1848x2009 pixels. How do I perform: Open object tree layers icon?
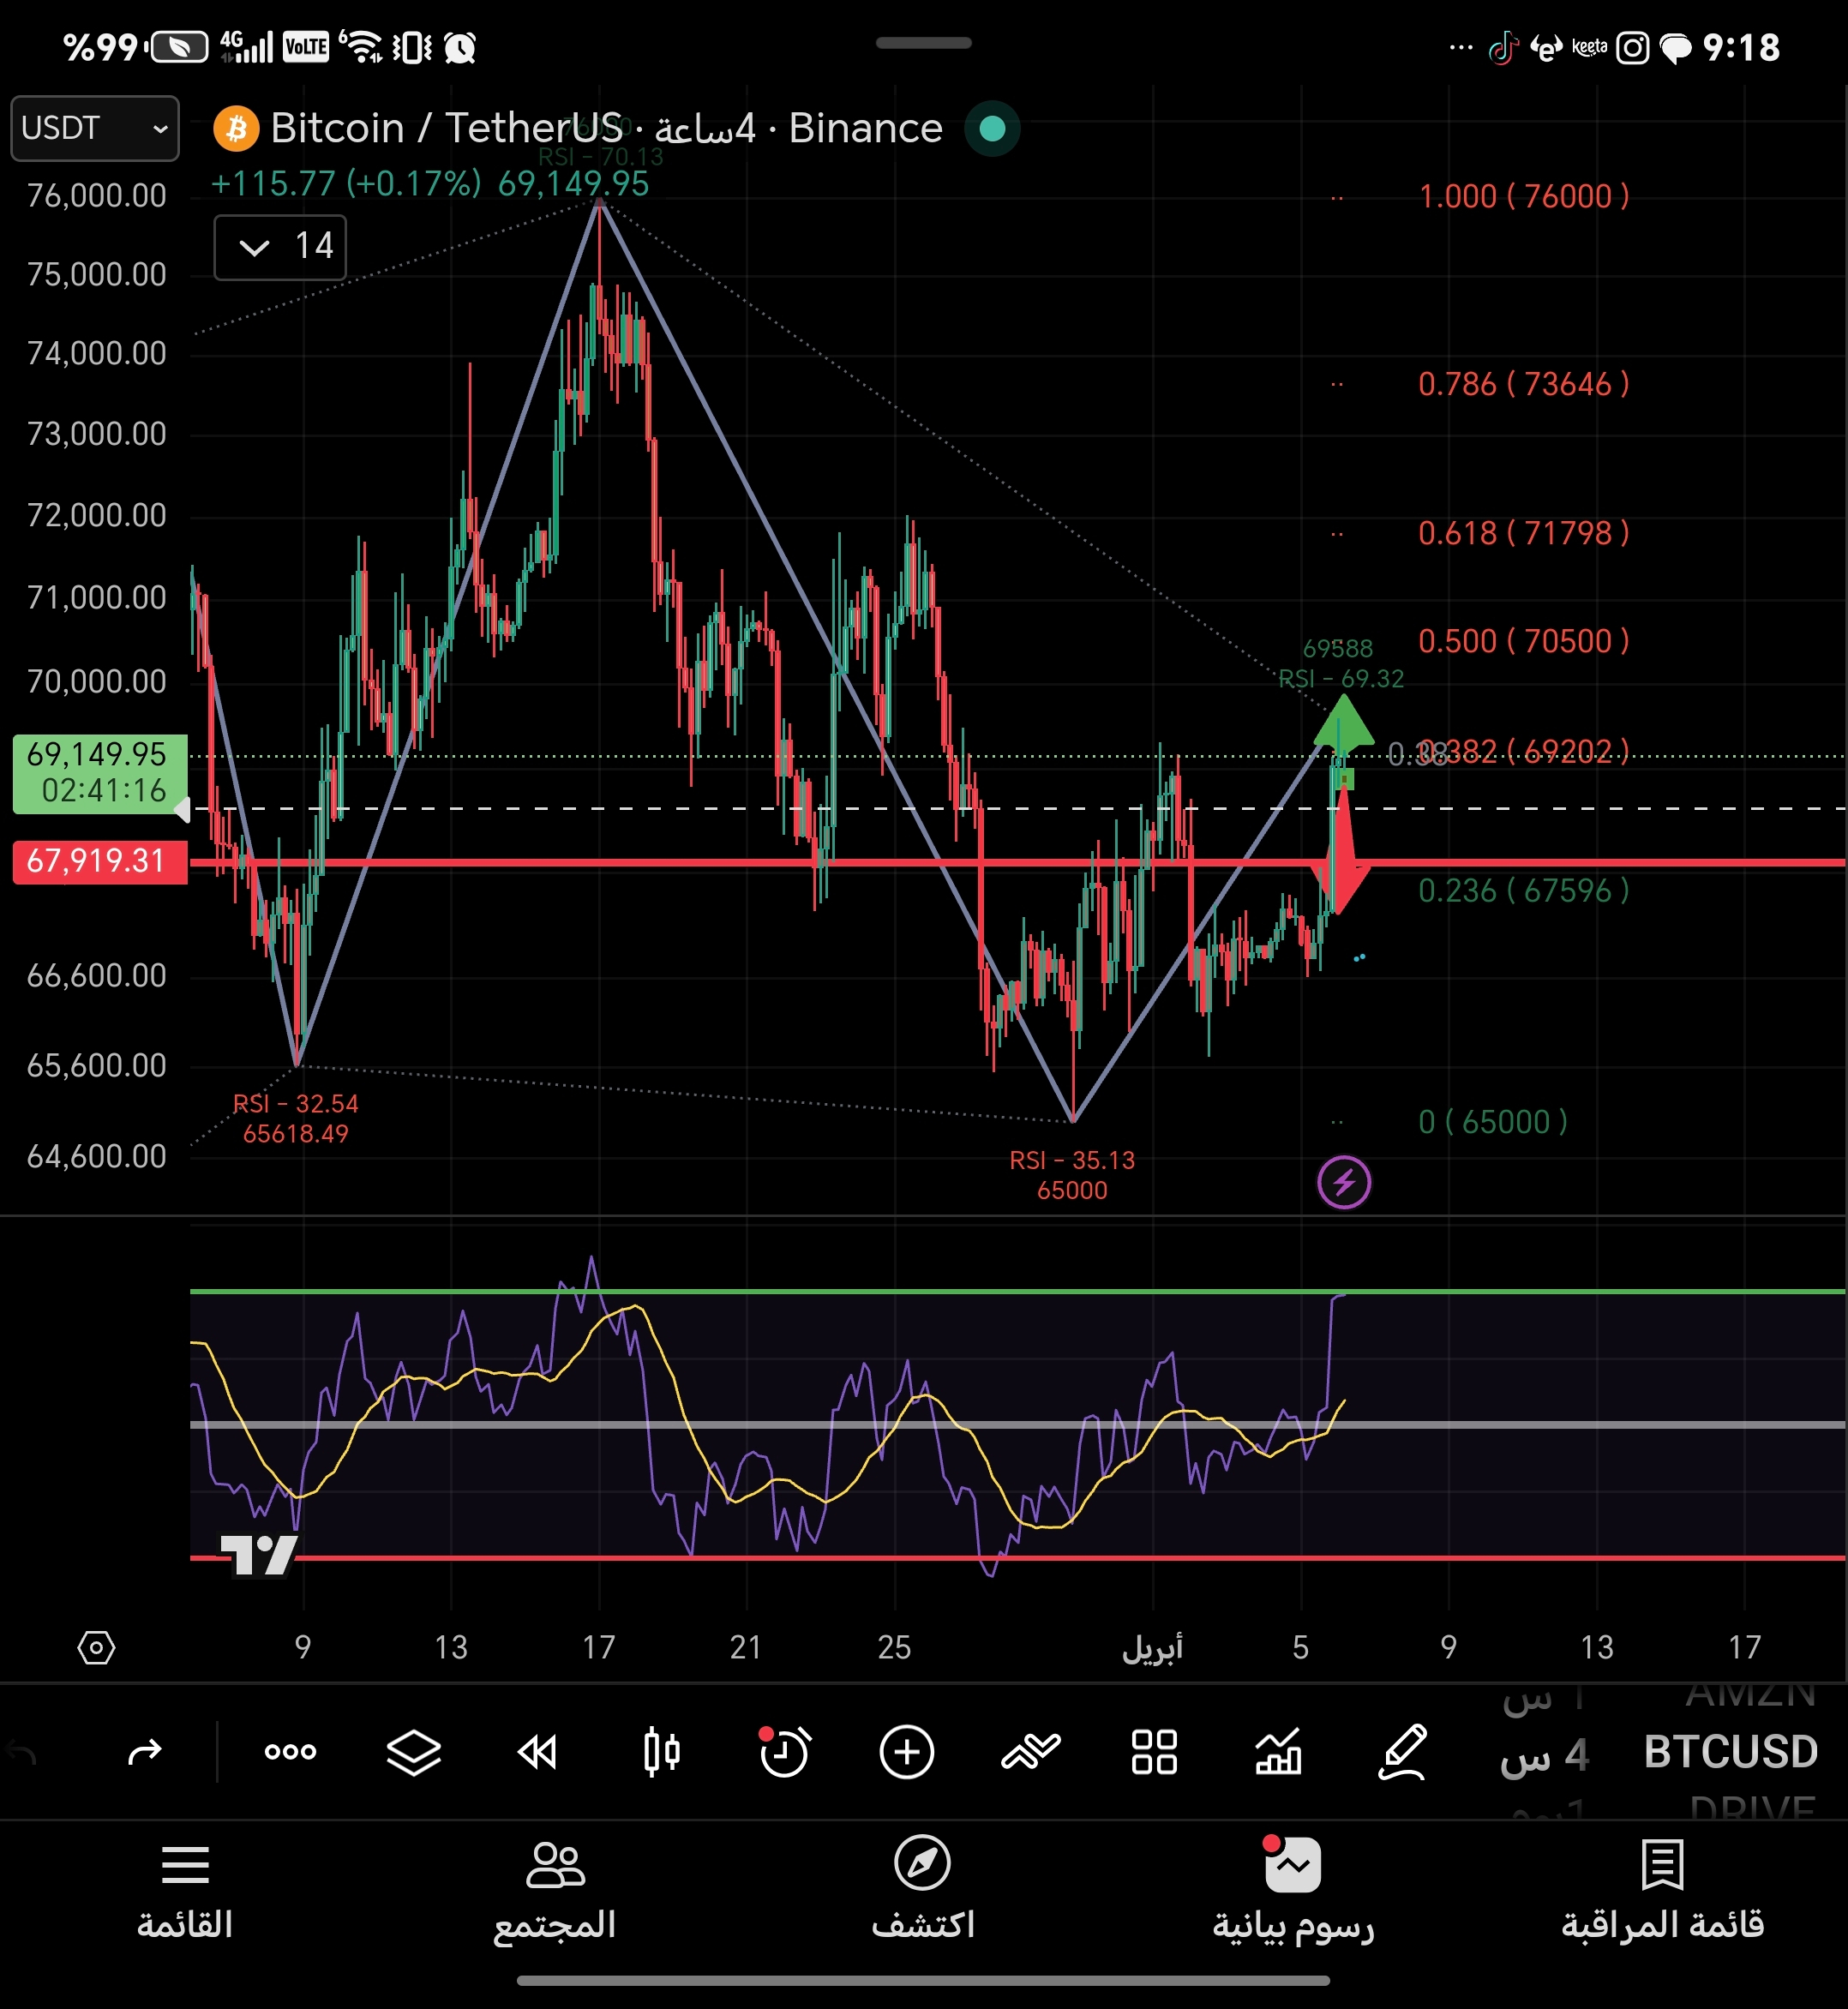[x=413, y=1752]
